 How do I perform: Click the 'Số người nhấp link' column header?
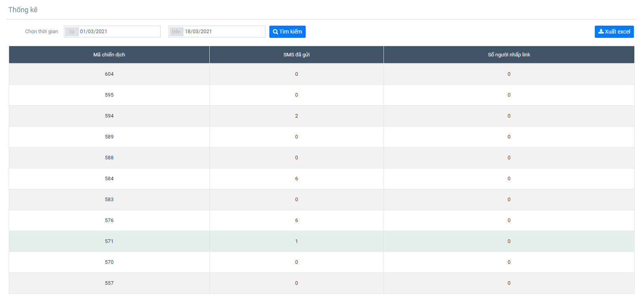pyautogui.click(x=509, y=55)
